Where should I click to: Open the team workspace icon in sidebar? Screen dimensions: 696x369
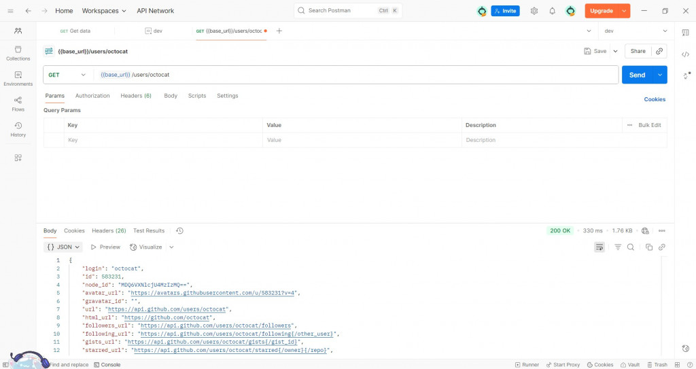tap(18, 31)
